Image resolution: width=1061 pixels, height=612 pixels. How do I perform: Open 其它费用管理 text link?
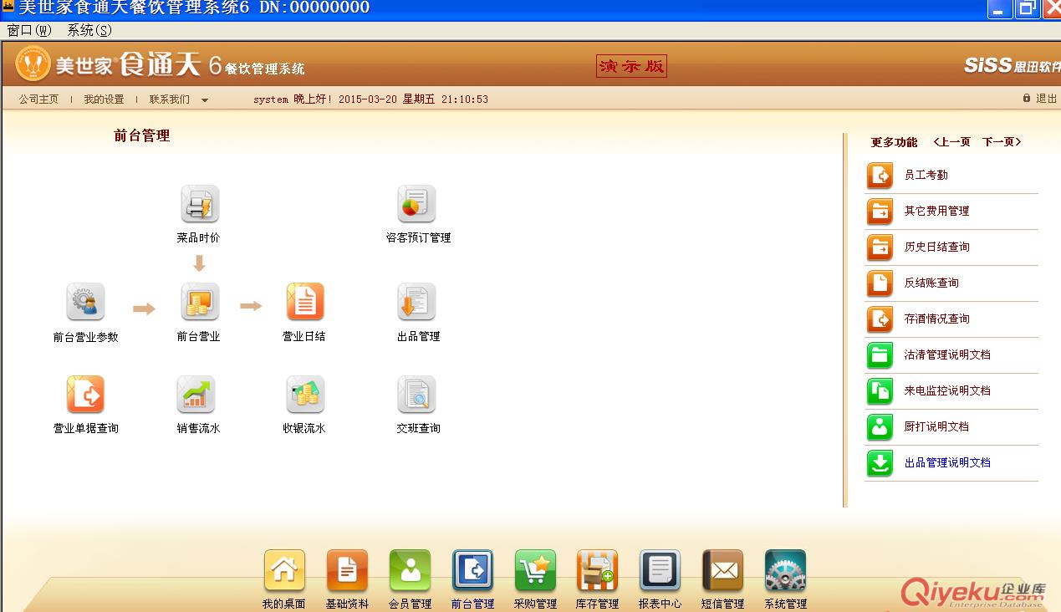coord(937,212)
